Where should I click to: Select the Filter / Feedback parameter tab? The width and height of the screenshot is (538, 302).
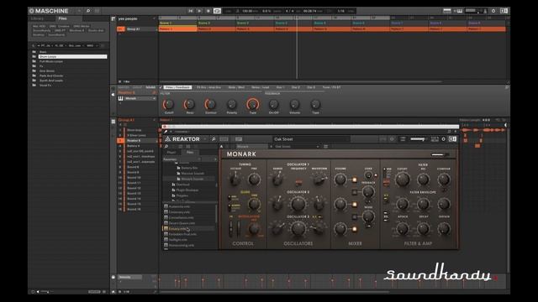177,87
